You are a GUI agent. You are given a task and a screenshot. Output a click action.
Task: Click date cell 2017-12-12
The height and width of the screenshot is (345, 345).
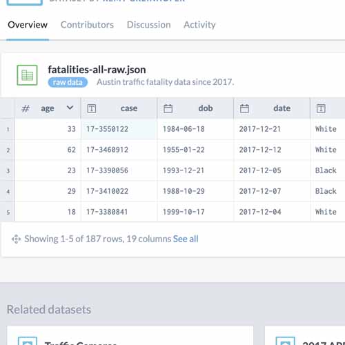[x=272, y=150]
